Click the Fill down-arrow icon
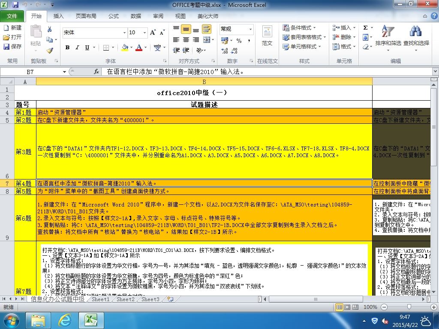This screenshot has height=329, width=439. [365, 37]
